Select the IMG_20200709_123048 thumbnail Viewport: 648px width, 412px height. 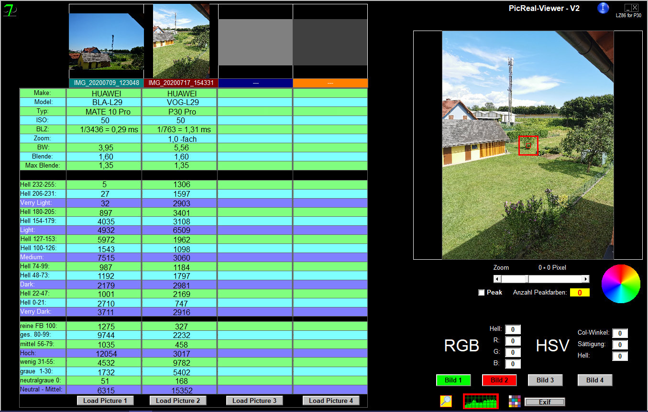point(106,42)
